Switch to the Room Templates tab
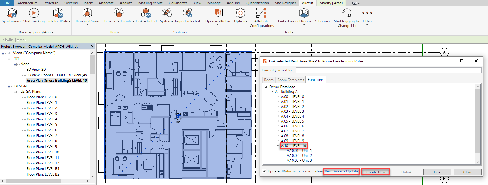The width and height of the screenshot is (488, 185). pos(290,80)
